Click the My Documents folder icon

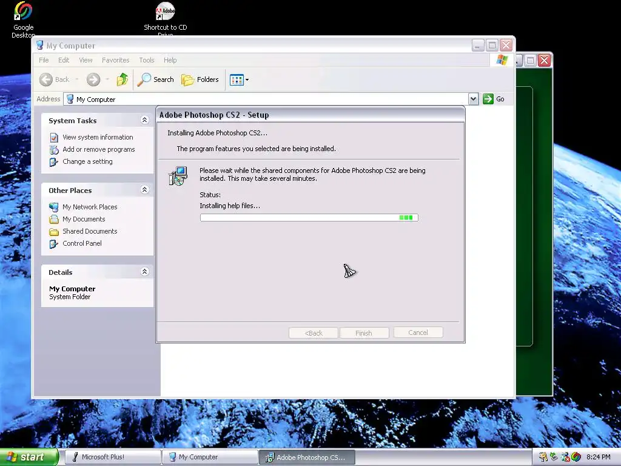pos(54,220)
